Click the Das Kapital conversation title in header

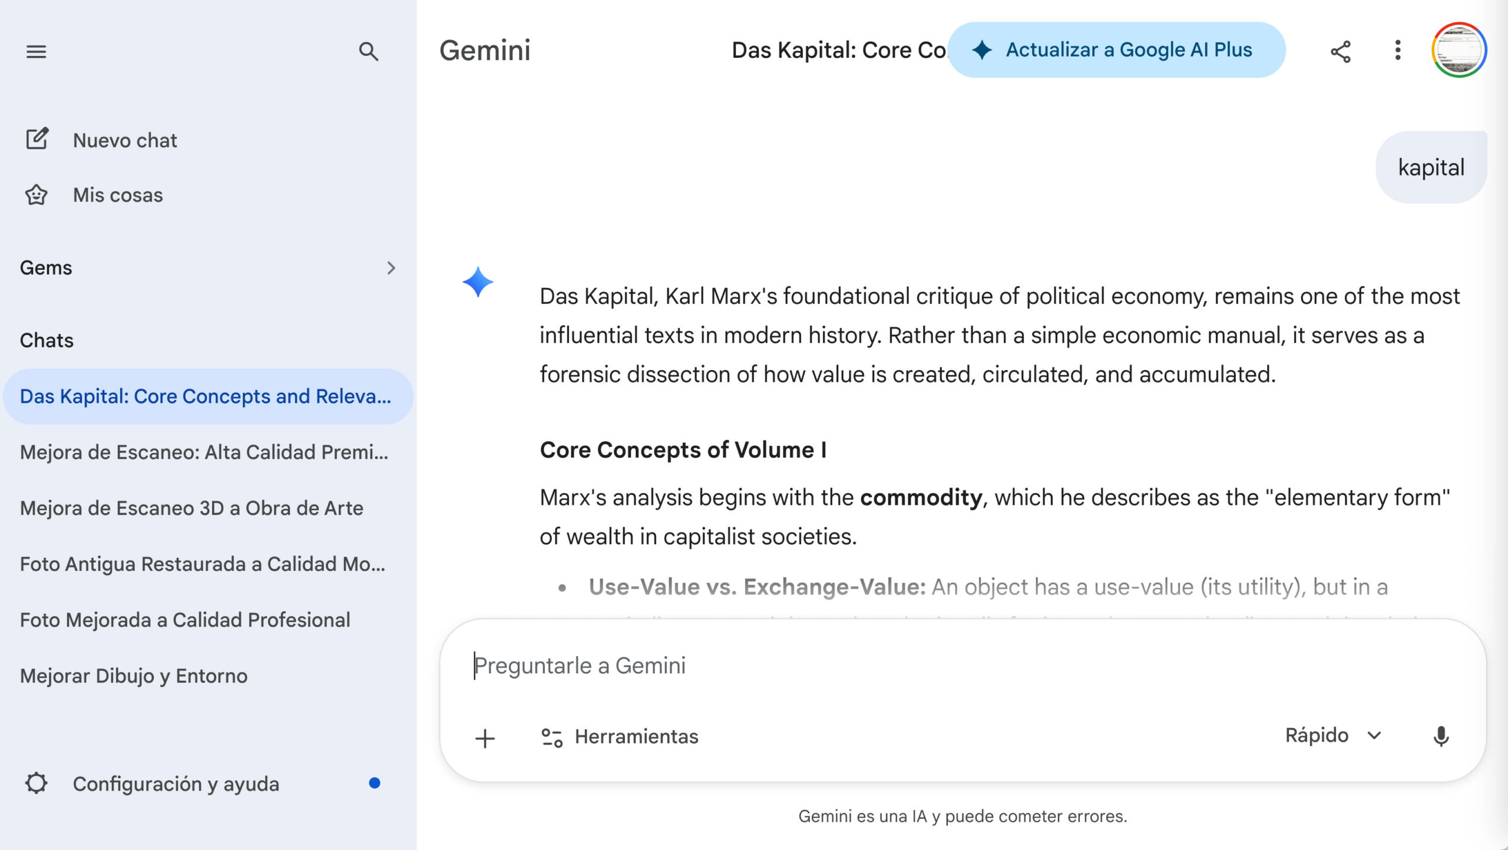[838, 50]
